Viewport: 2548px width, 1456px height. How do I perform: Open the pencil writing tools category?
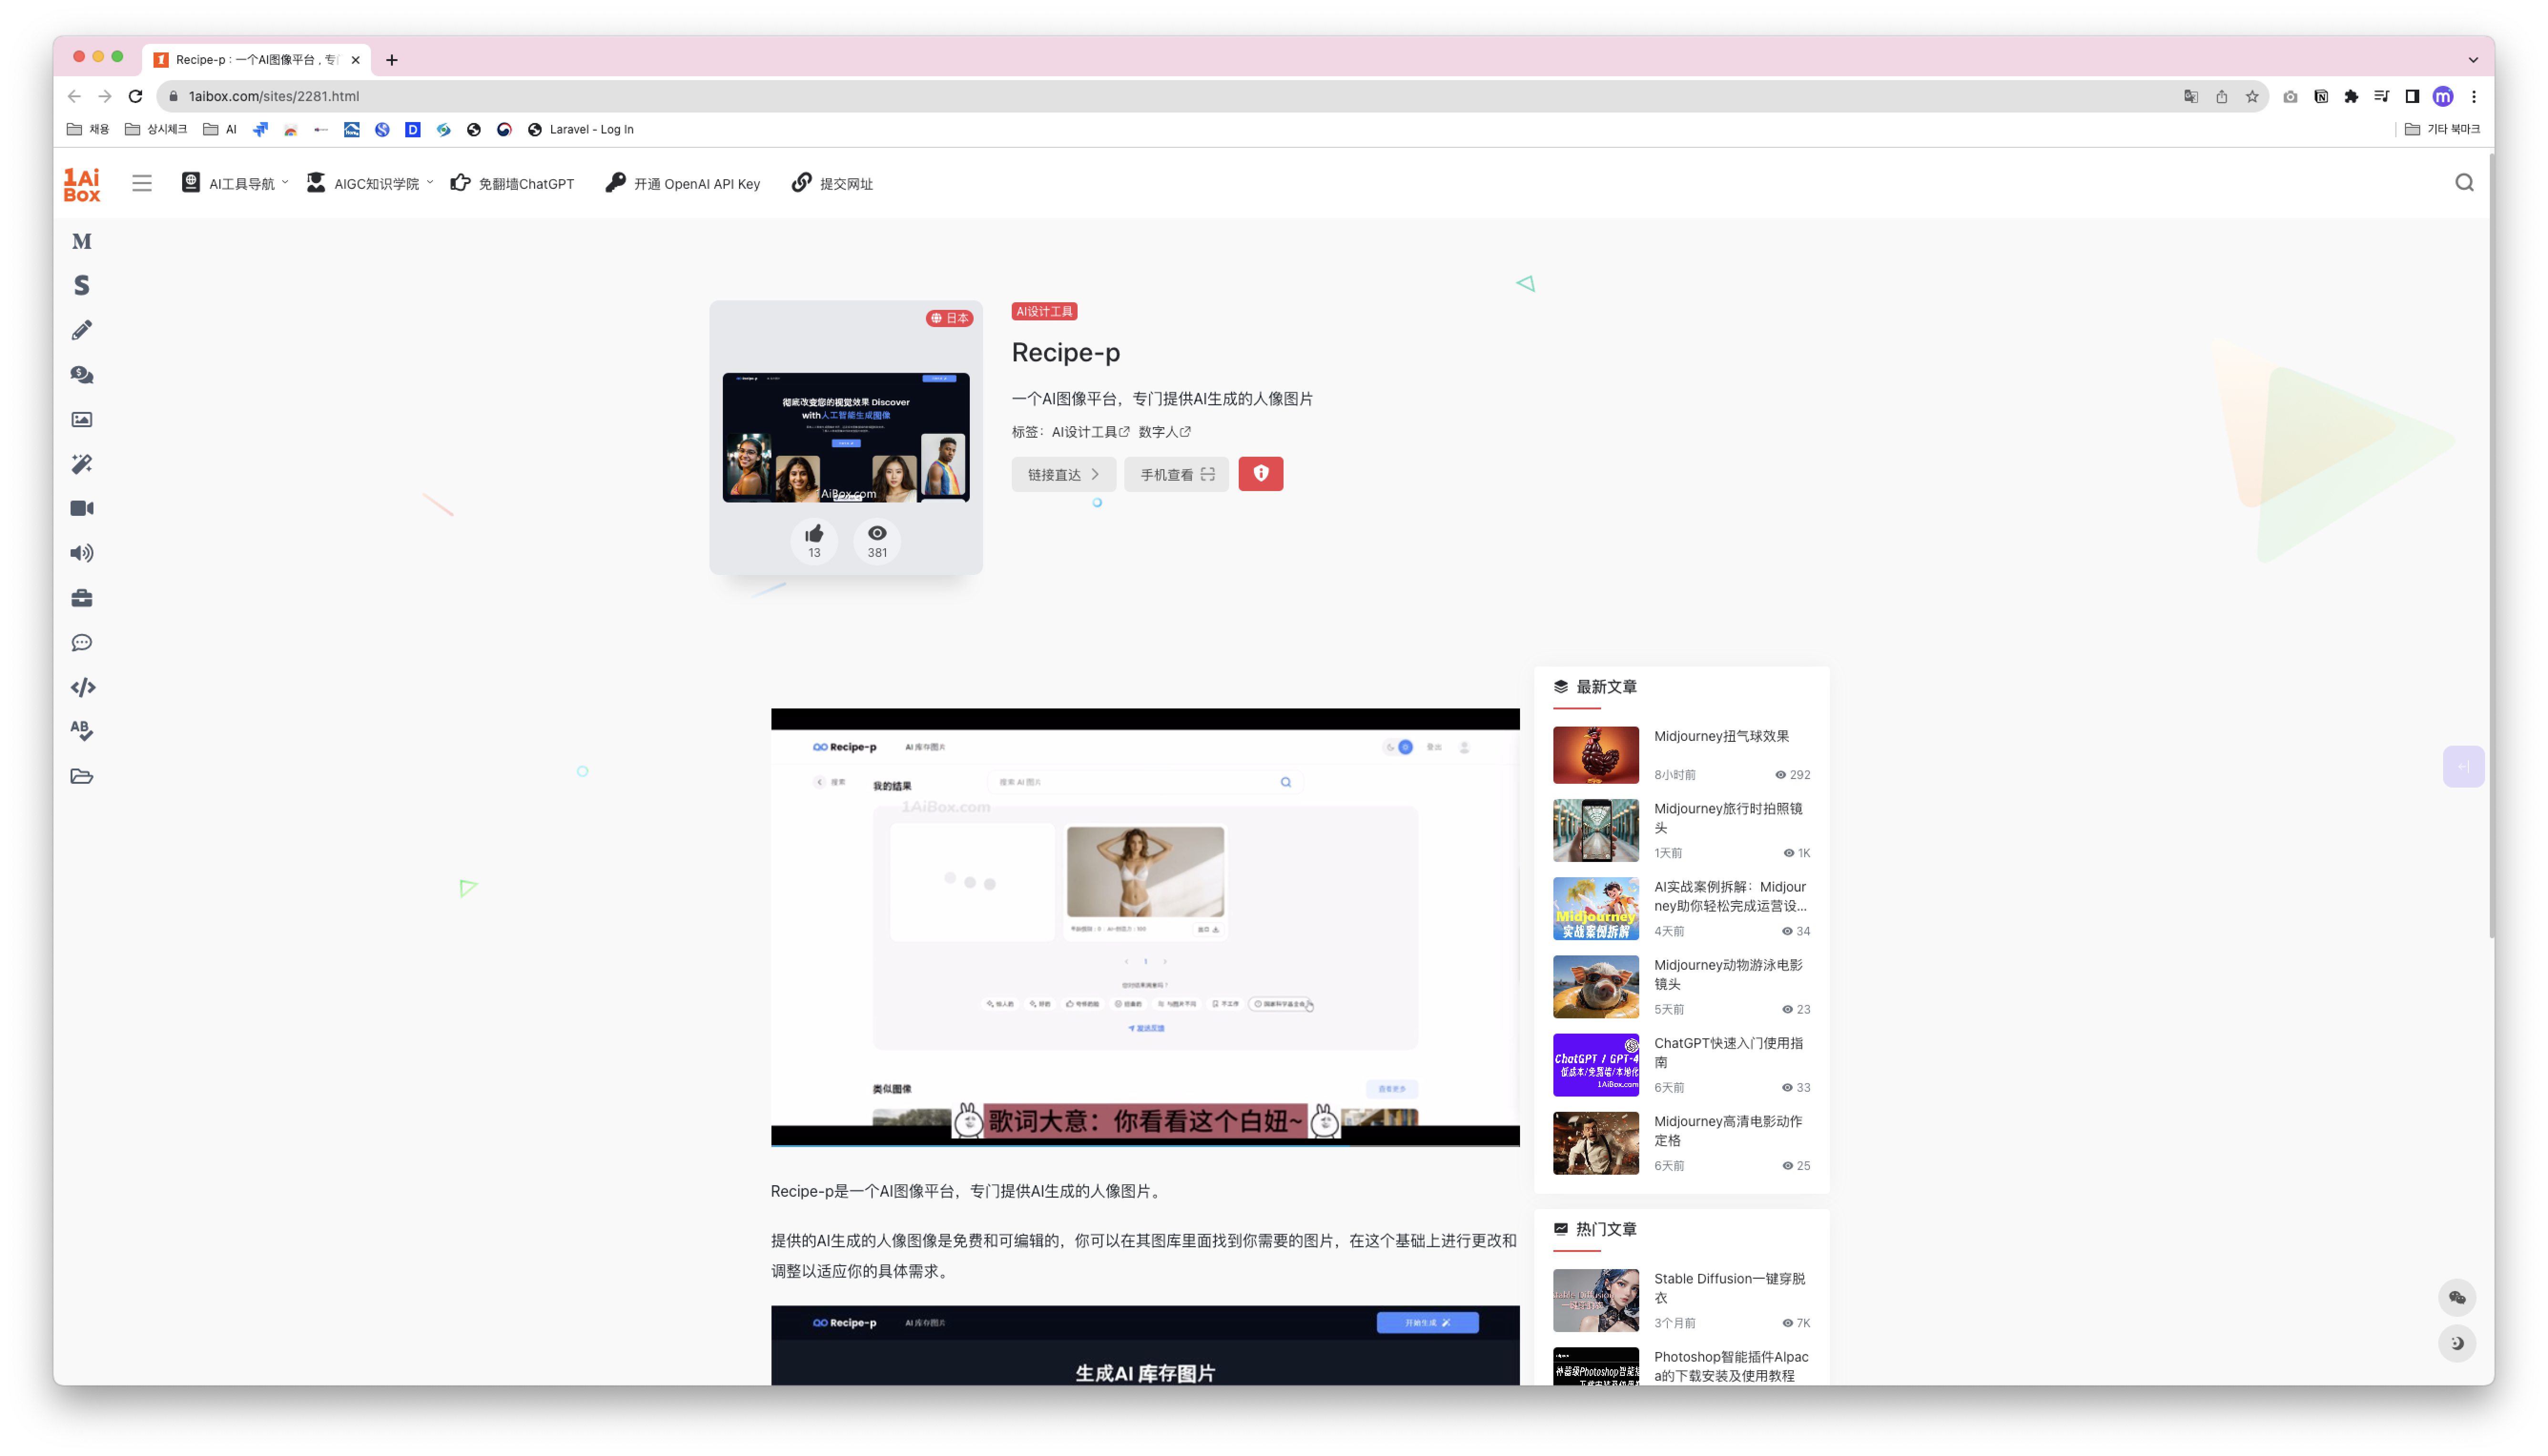[x=82, y=330]
